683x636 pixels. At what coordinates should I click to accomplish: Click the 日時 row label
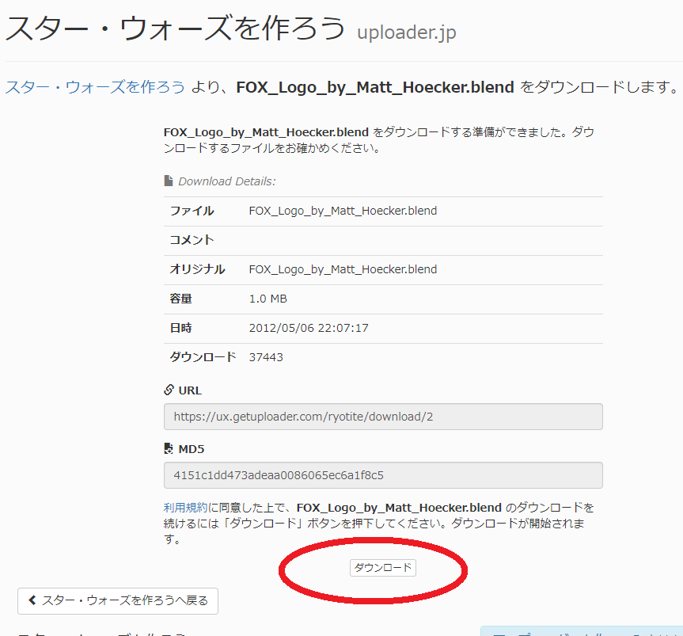point(180,328)
